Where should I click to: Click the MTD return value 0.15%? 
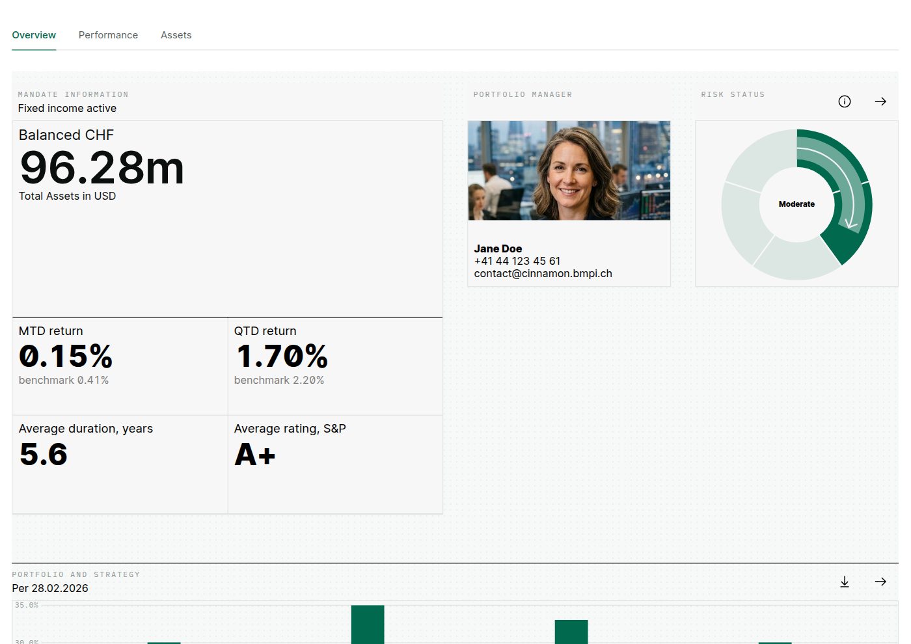tap(66, 356)
